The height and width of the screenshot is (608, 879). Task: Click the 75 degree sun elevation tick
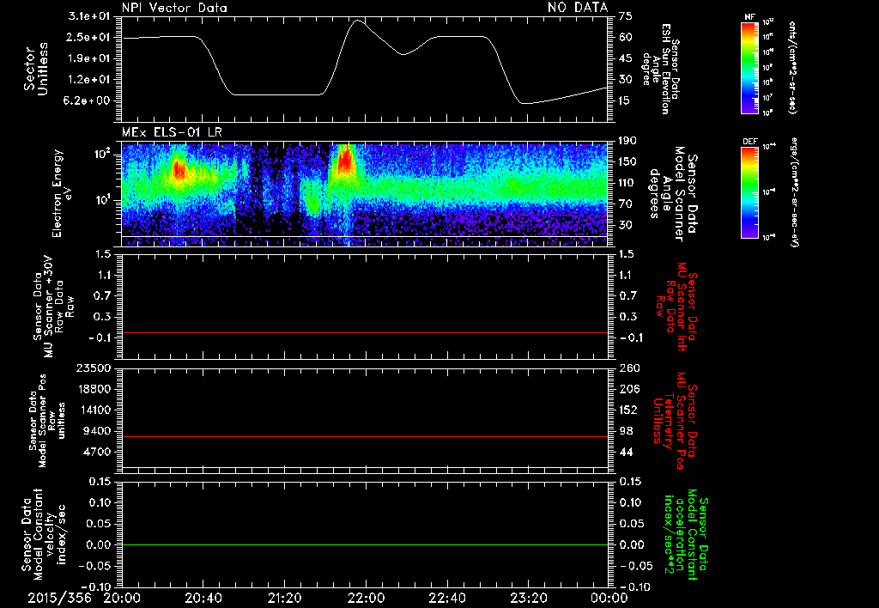click(625, 16)
